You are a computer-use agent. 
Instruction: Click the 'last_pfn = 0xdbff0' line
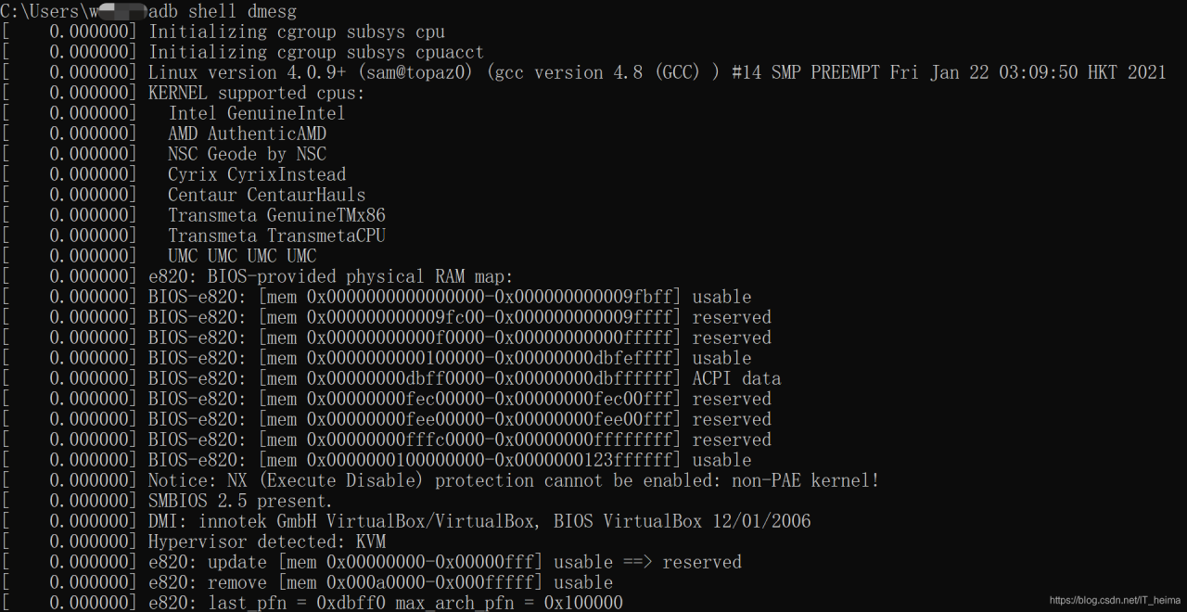point(385,603)
